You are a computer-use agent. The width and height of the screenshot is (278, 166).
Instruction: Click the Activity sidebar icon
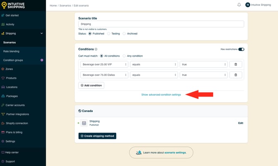click(x=3, y=24)
